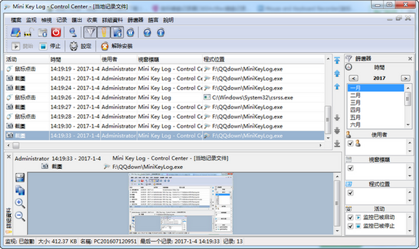Open the 监视 menu
The width and height of the screenshot is (419, 249).
[31, 20]
